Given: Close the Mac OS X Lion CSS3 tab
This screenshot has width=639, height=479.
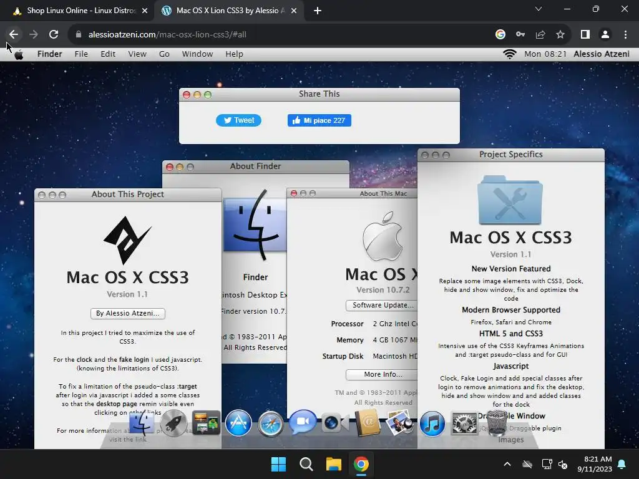Looking at the screenshot, I should pos(294,11).
